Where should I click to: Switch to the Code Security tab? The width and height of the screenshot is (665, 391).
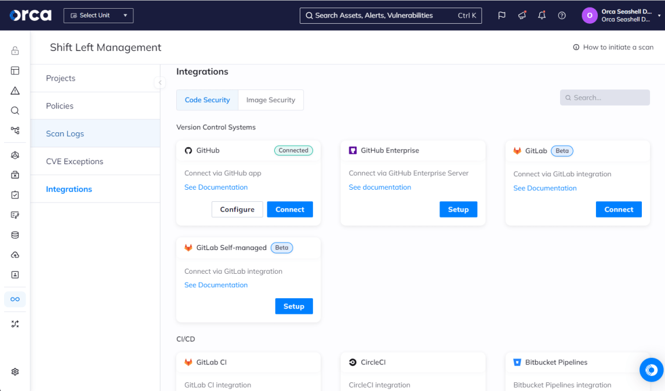point(208,100)
